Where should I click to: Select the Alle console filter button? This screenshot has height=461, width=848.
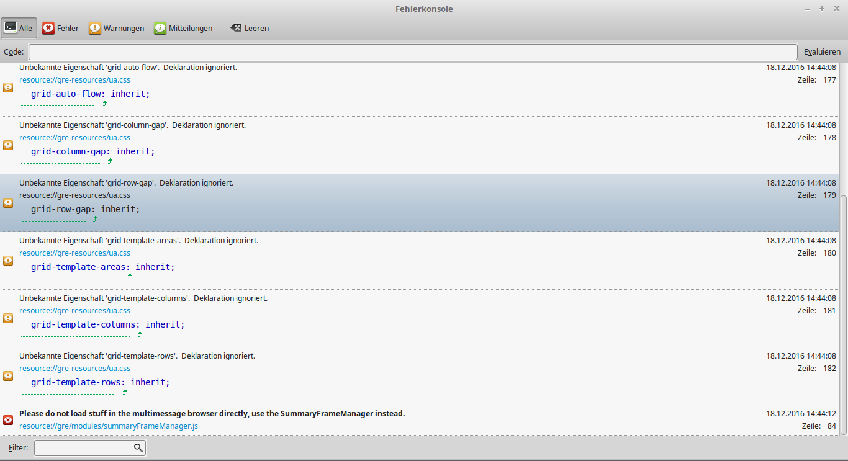pos(19,28)
